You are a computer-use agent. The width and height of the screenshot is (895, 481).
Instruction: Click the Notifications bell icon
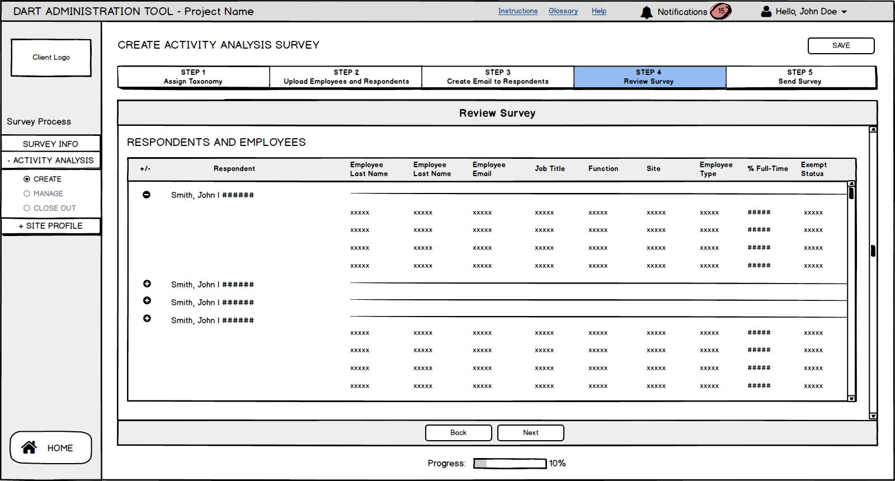[647, 12]
